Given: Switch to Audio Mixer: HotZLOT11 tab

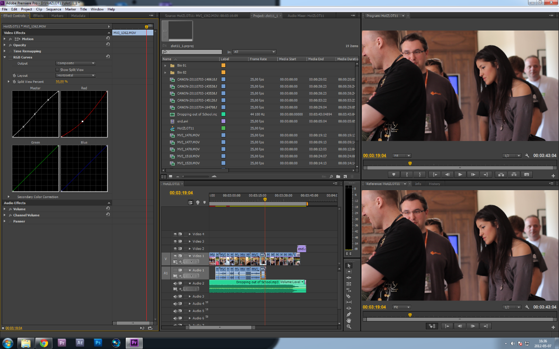Looking at the screenshot, I should click(x=306, y=16).
